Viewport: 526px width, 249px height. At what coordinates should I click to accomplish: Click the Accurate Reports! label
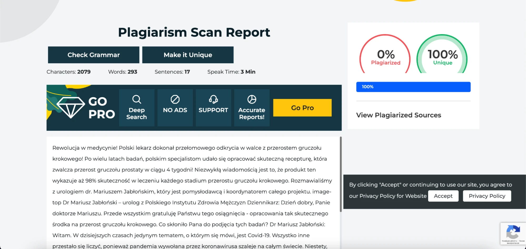pos(252,113)
